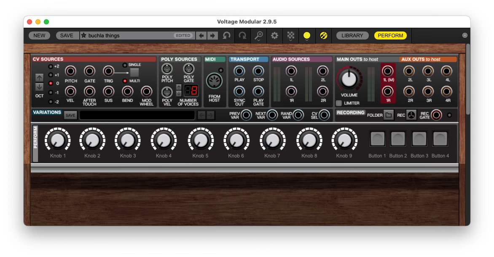The image size is (494, 257).
Task: Select octave +2 radio button
Action: (x=51, y=66)
